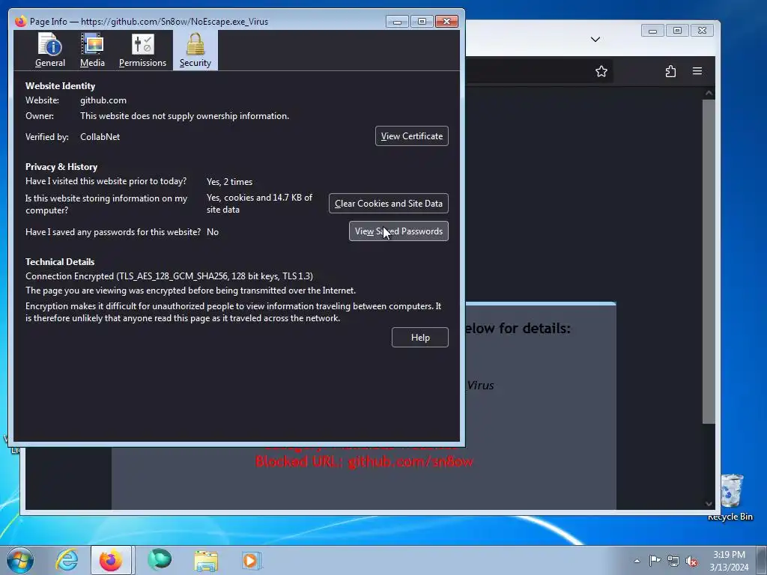Open Firefox extensions puzzle icon
The image size is (767, 575).
pyautogui.click(x=670, y=71)
